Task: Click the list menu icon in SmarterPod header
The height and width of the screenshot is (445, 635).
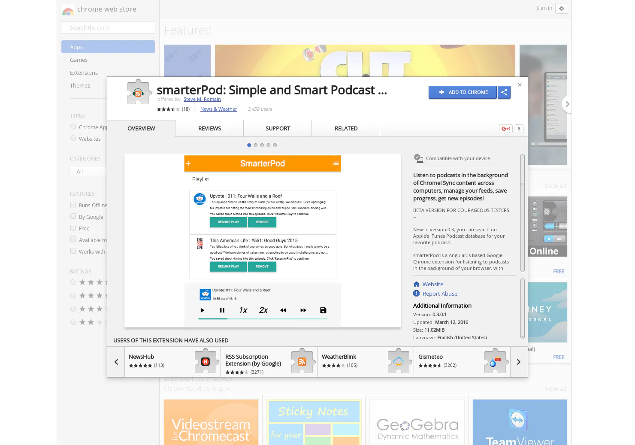Action: coord(336,163)
